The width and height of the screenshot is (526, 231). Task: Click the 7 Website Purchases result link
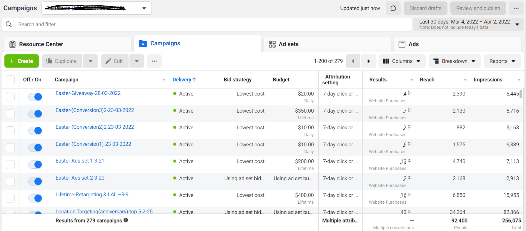coord(405,111)
